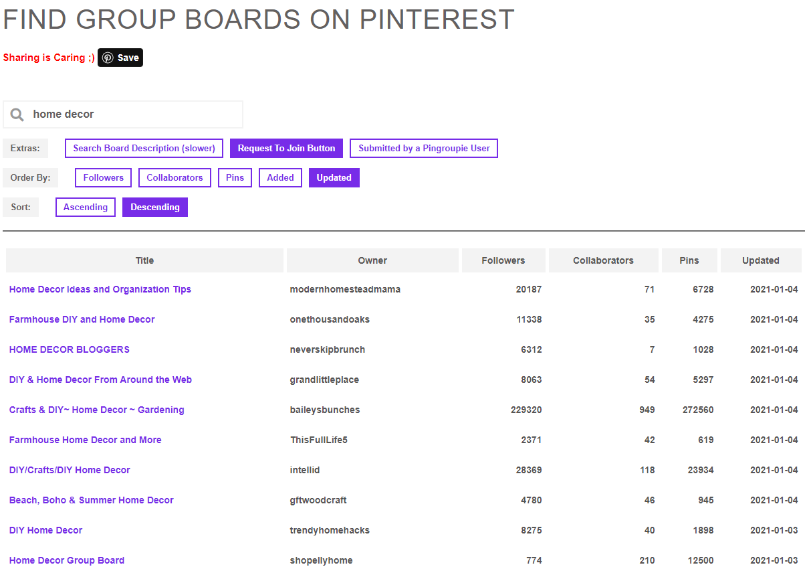The height and width of the screenshot is (581, 811).
Task: Open Crafts & DIY~ Home Decor ~ Gardening
Action: 97,410
